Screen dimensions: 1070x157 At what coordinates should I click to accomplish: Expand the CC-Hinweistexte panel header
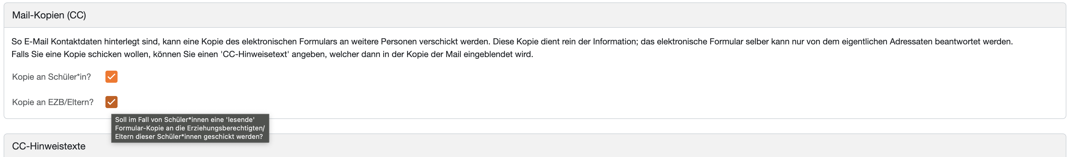(x=48, y=146)
